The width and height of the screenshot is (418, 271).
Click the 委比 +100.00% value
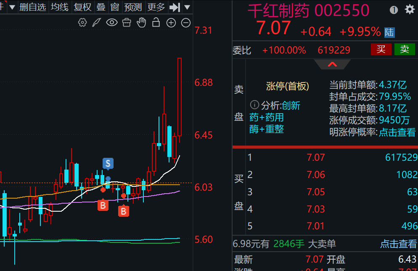(284, 50)
